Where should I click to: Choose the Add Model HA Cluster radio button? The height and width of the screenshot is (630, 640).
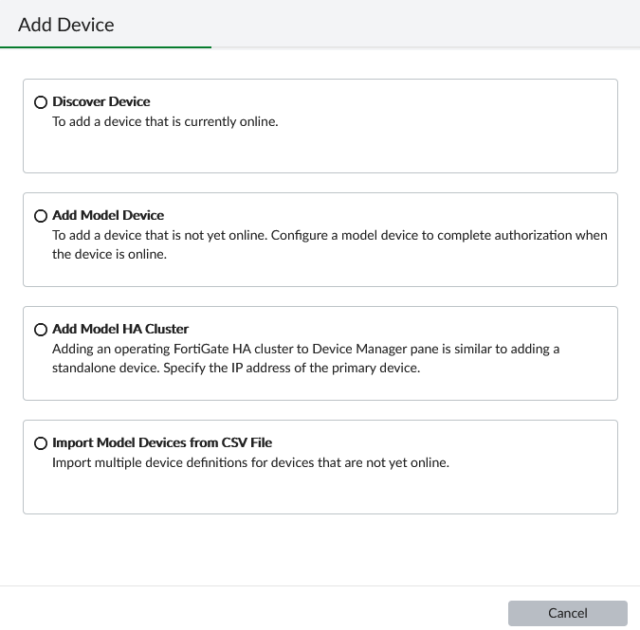click(41, 330)
